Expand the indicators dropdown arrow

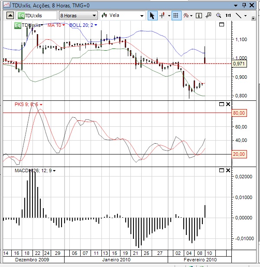point(191,16)
